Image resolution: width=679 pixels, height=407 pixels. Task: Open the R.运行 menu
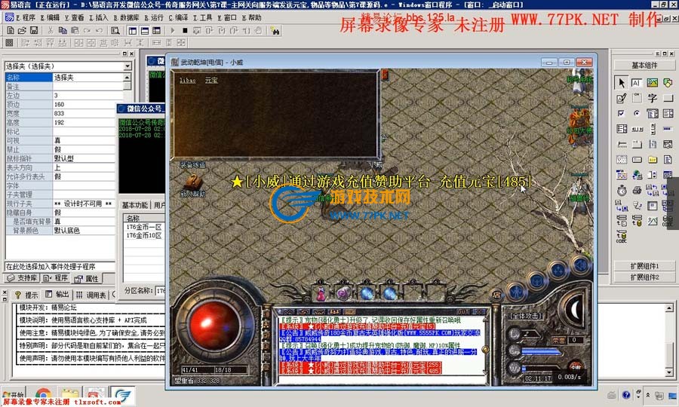click(154, 18)
